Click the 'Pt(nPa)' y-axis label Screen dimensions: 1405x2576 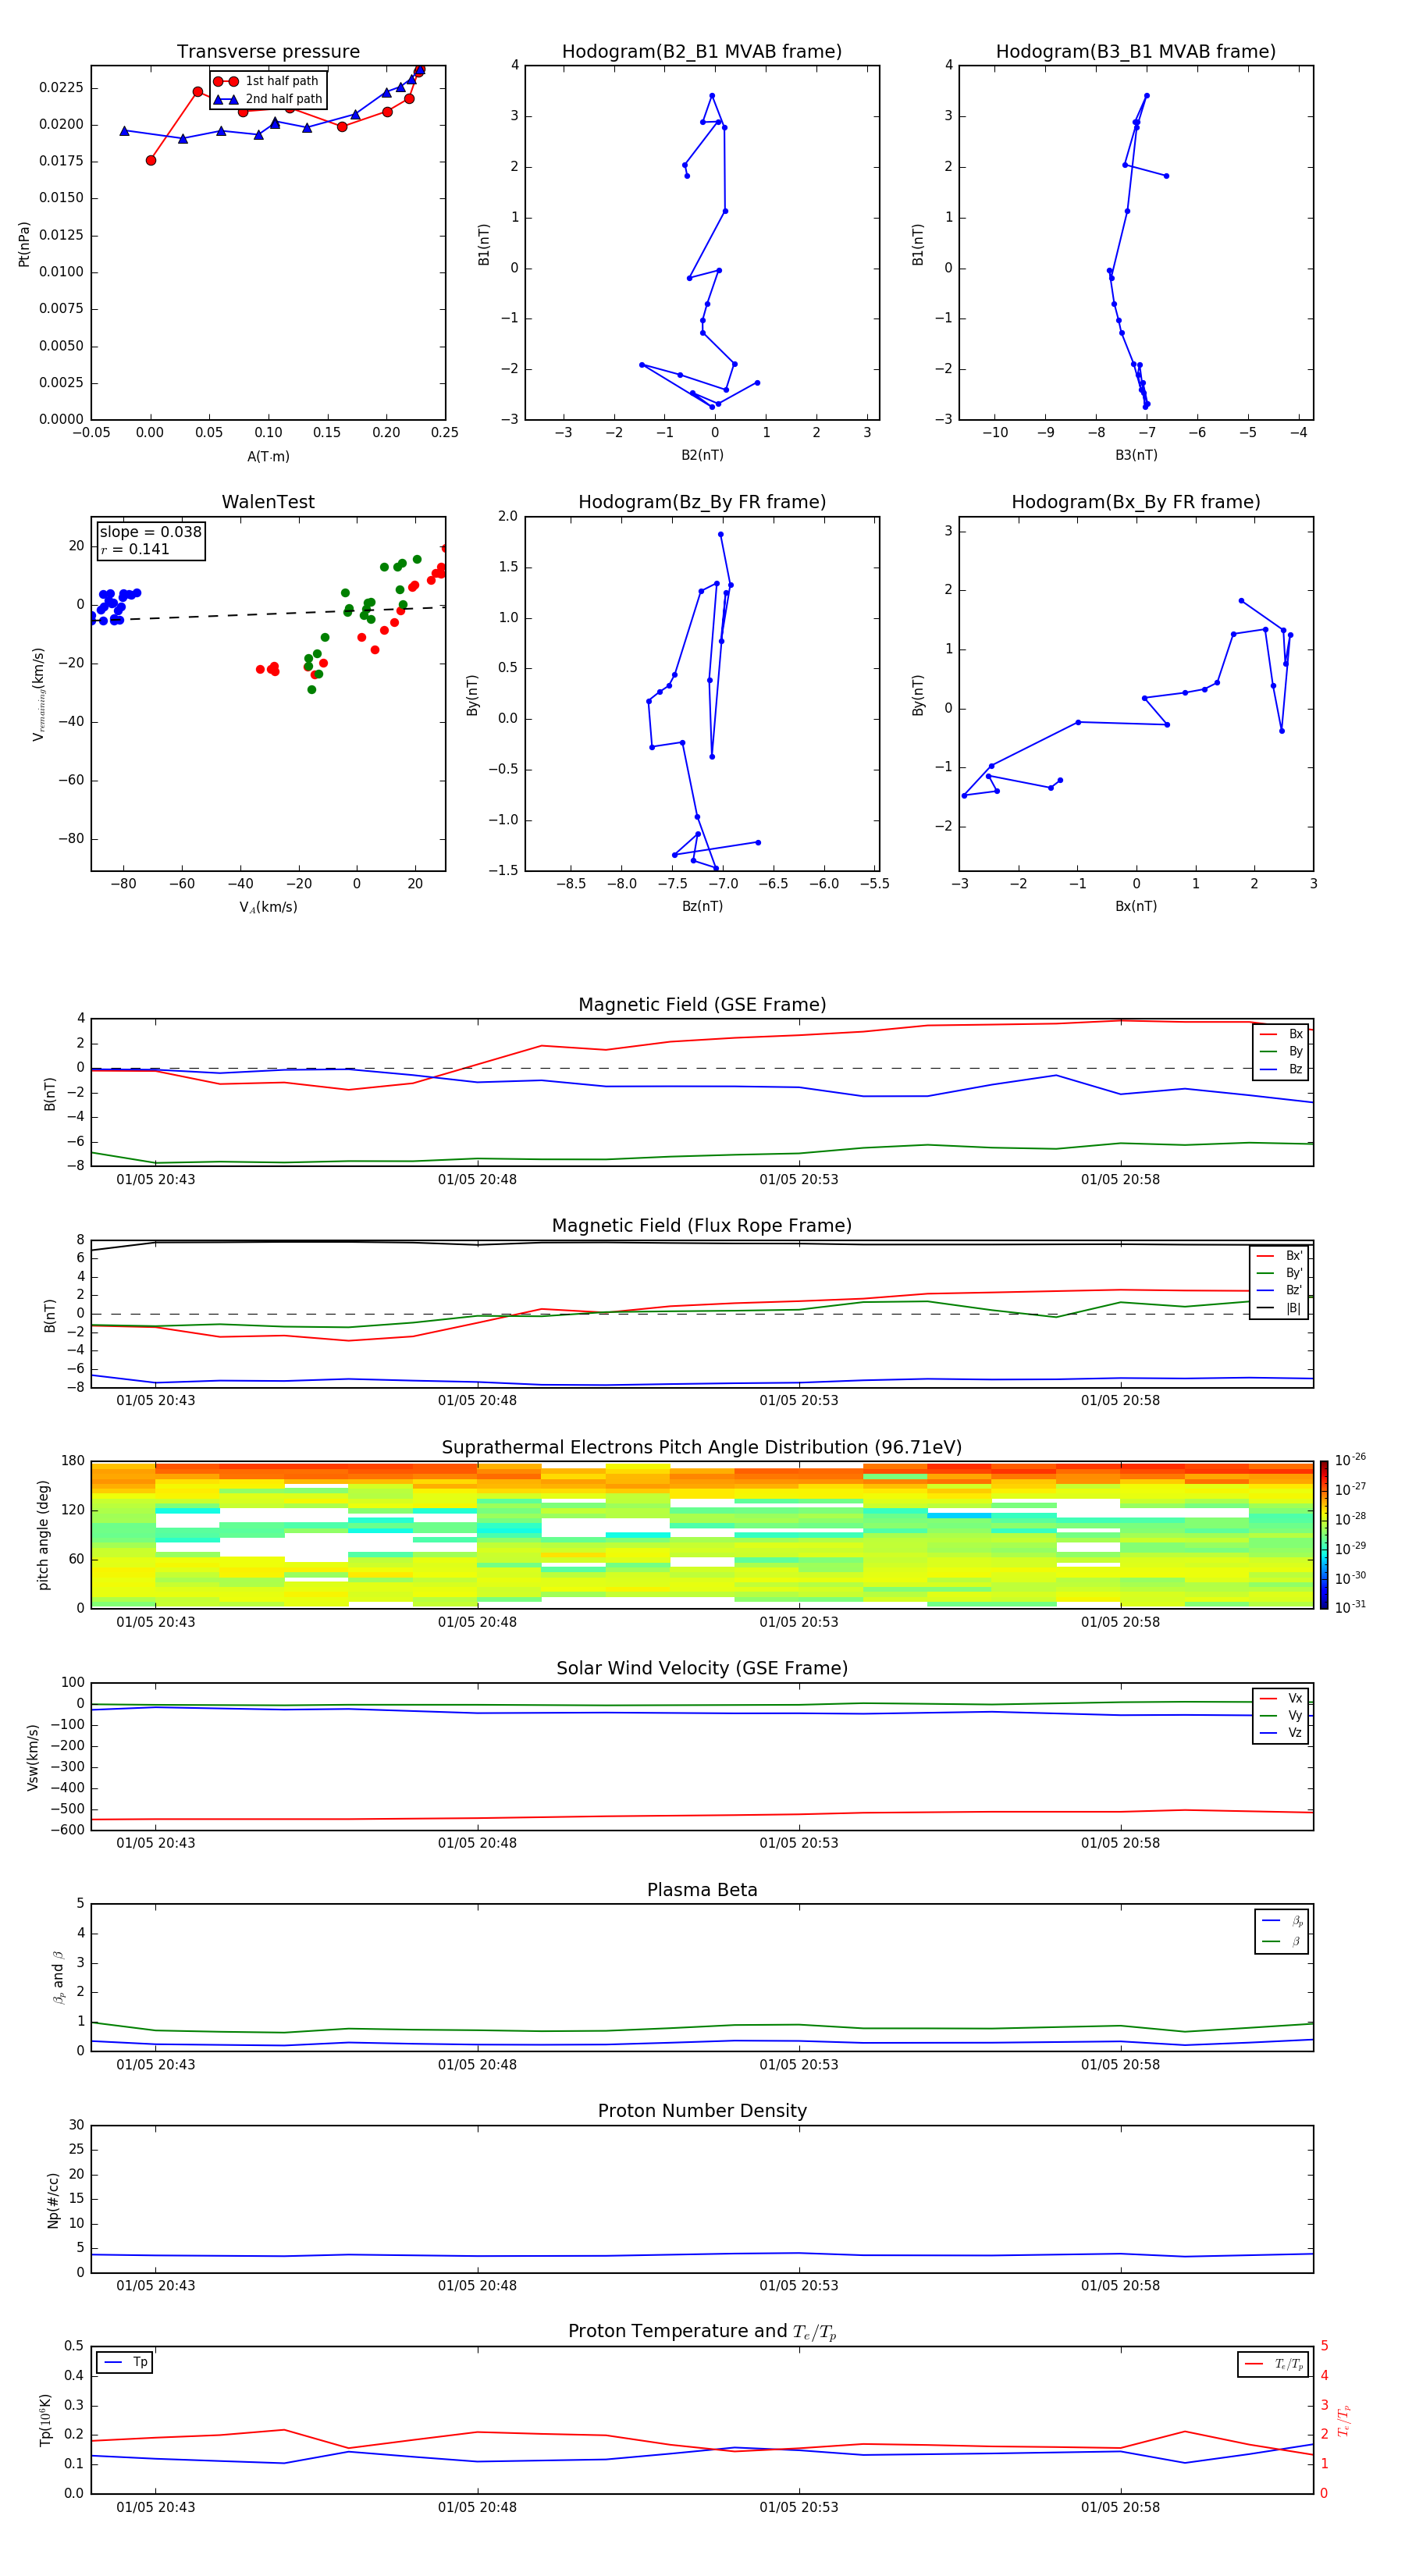click(x=24, y=244)
